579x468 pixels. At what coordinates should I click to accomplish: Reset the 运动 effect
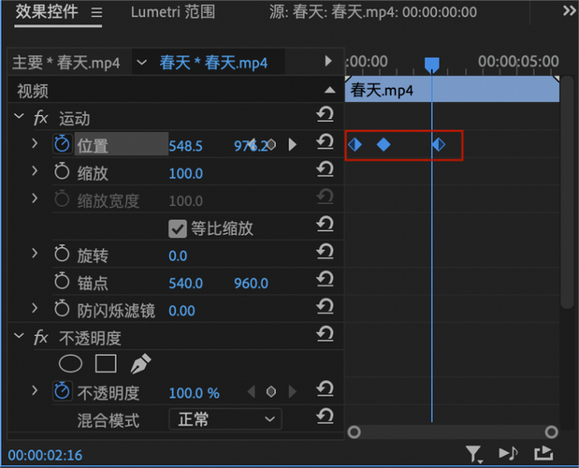tap(325, 114)
